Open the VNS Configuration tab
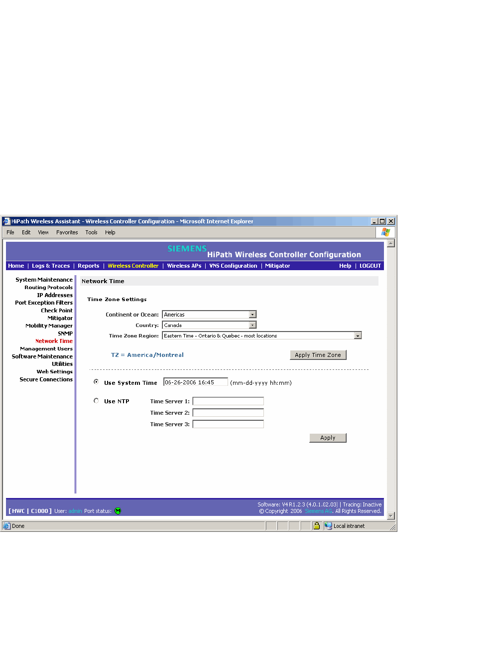The image size is (494, 655). pyautogui.click(x=233, y=266)
